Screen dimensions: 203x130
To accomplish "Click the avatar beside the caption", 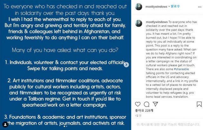I will [138, 23].
